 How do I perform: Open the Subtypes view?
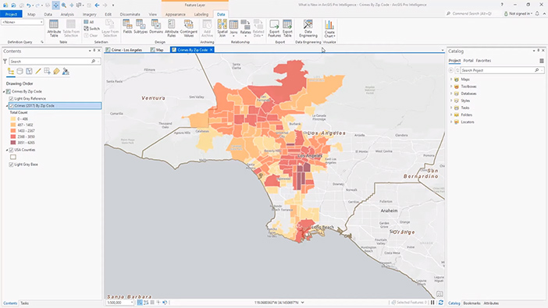(141, 27)
